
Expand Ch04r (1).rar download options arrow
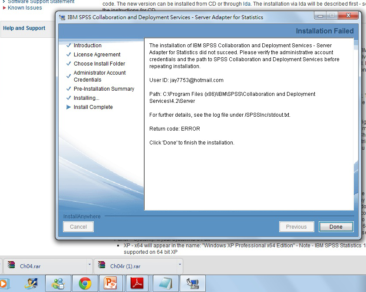(x=180, y=265)
